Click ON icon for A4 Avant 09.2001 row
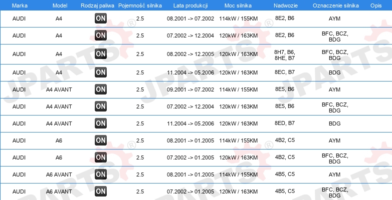This screenshot has height=200, width=392. pyautogui.click(x=101, y=89)
